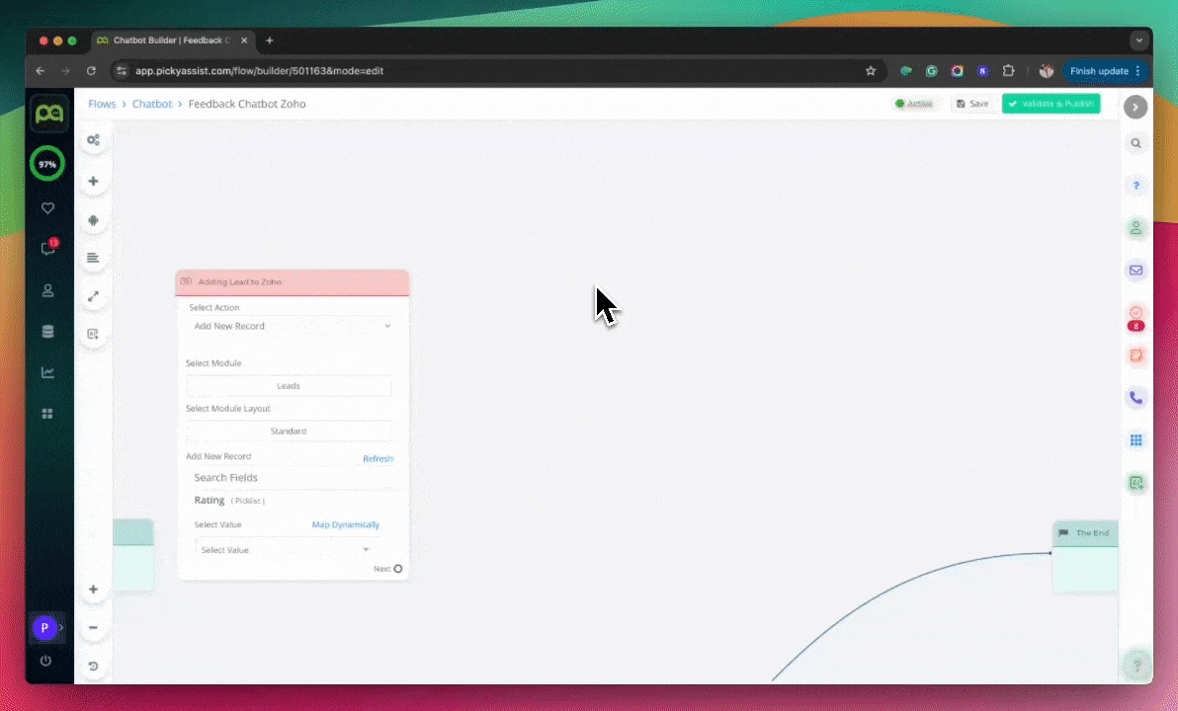
Task: Open analytics chart icon in left sidebar
Action: point(47,372)
